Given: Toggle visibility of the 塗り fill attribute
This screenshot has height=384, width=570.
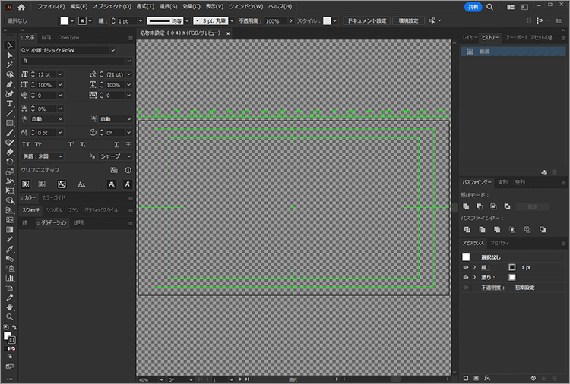Looking at the screenshot, I should (467, 278).
